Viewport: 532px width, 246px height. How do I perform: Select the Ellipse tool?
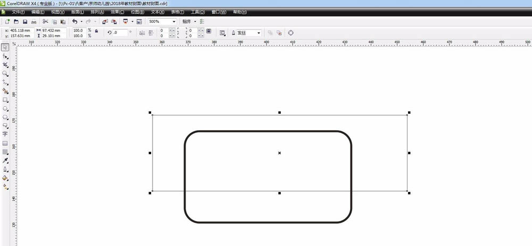5,108
